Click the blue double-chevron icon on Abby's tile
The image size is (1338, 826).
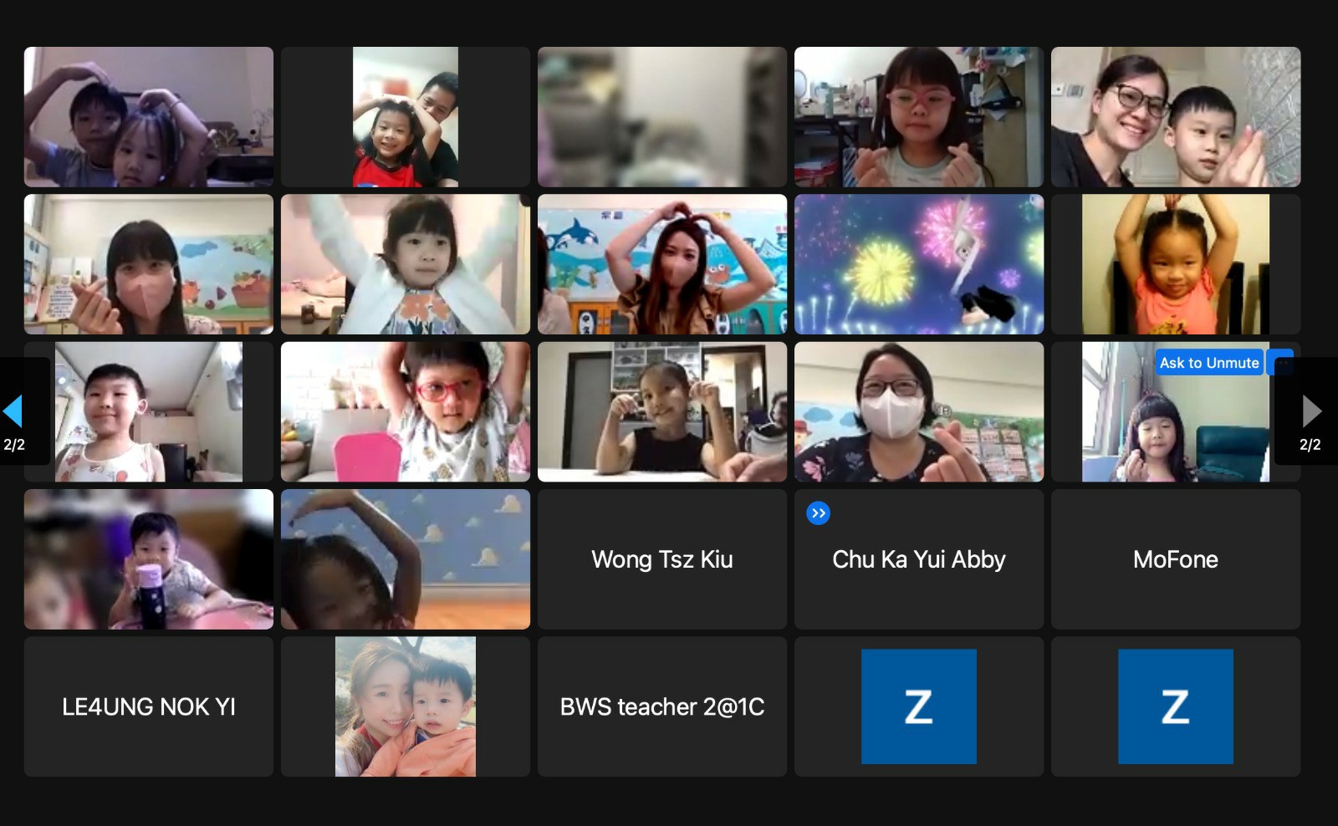pyautogui.click(x=818, y=513)
